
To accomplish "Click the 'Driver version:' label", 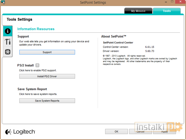I will tap(111, 51).
